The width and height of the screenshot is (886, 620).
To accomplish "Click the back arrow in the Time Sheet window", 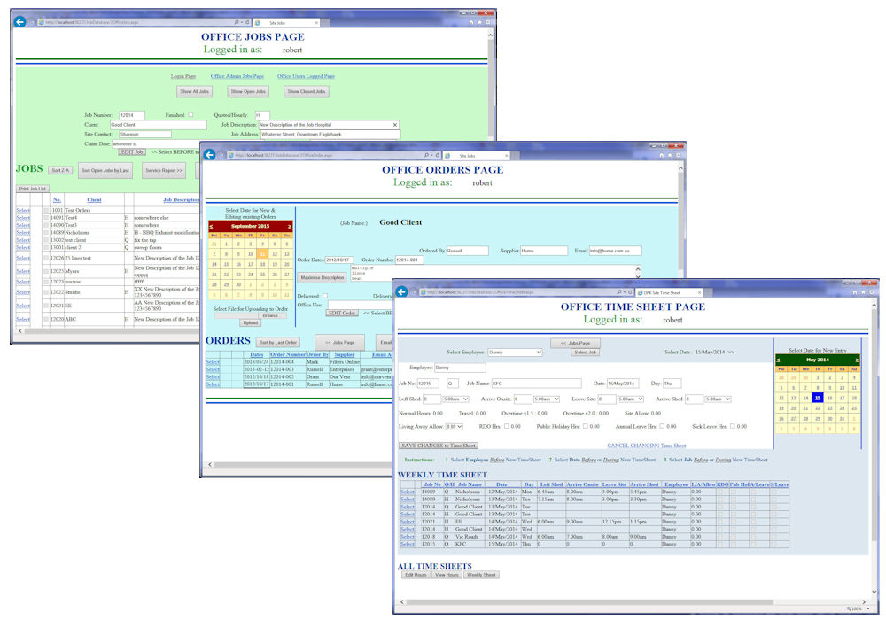I will 401,291.
